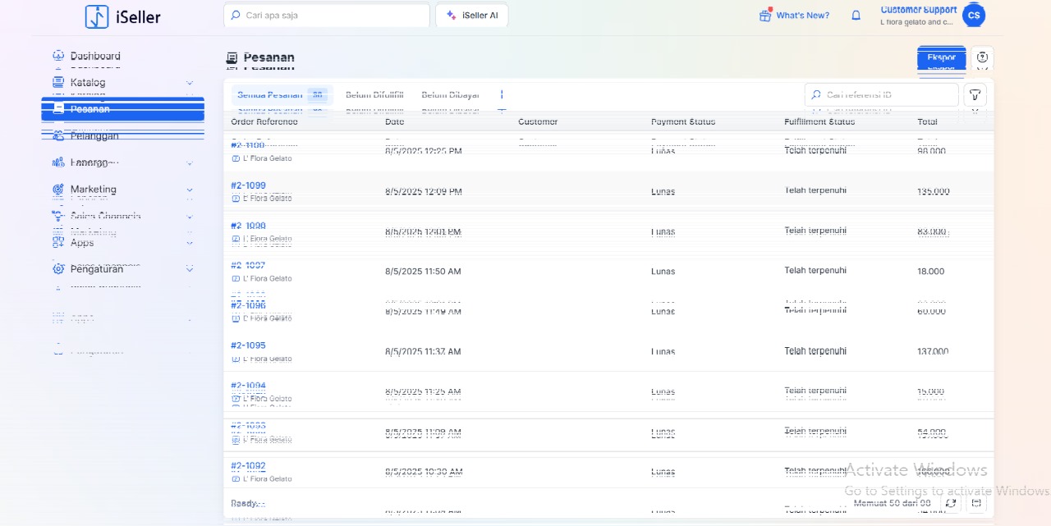Expand the Pengaturan settings menu
The image size is (1051, 526).
click(x=190, y=269)
